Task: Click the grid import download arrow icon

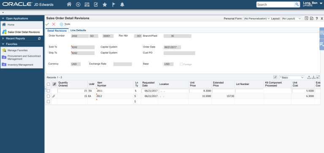Action: click(x=313, y=77)
